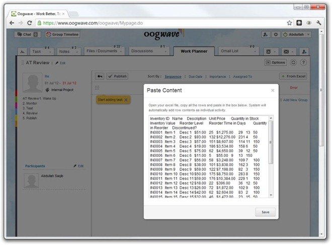
Task: Dismiss the Start adding task tooltip
Action: click(126, 100)
